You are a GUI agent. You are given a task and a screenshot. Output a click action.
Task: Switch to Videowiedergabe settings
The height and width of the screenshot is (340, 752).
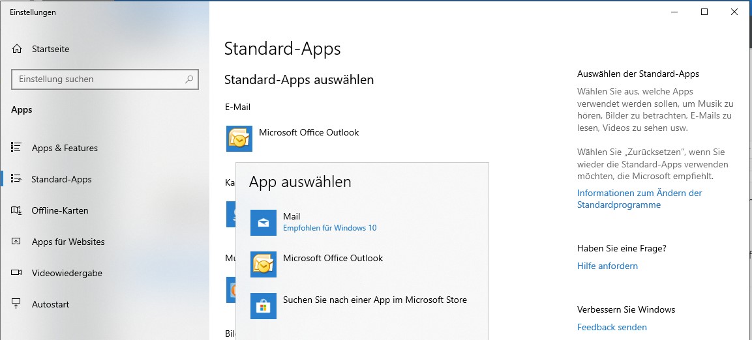point(67,274)
